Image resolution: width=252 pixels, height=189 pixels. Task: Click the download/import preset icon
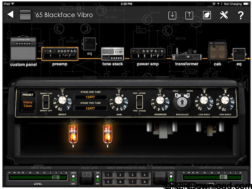pyautogui.click(x=172, y=15)
